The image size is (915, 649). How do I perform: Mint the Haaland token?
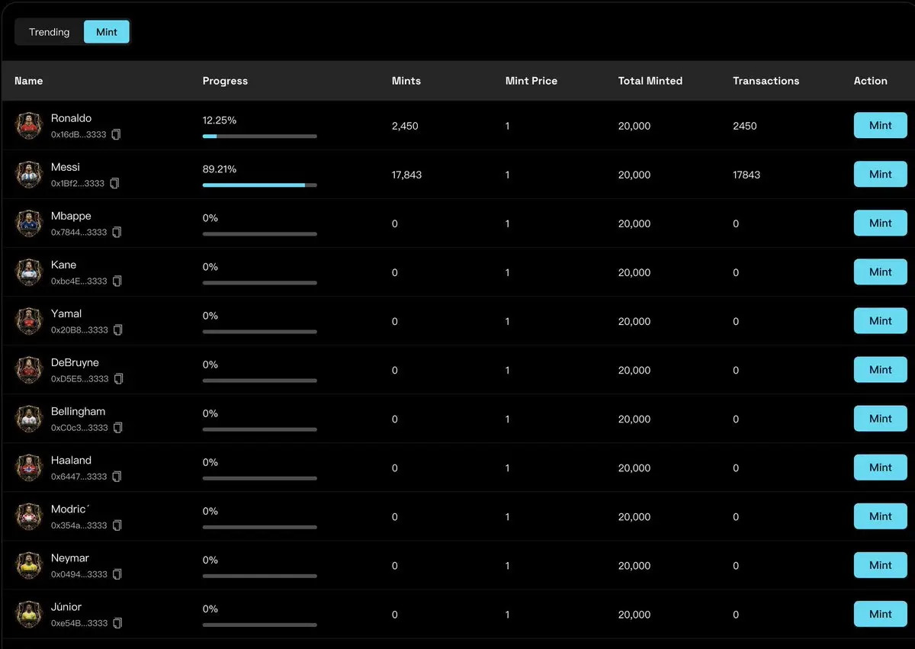click(881, 467)
